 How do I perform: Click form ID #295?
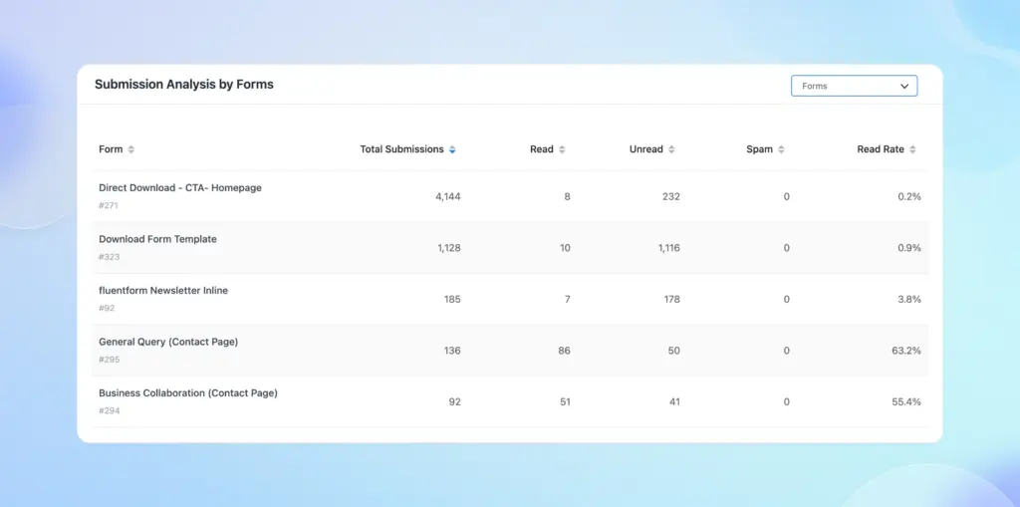(x=110, y=360)
